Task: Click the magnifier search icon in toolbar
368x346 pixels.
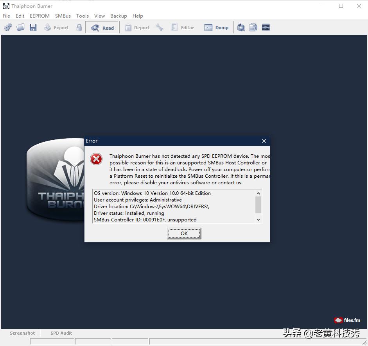Action: [x=241, y=27]
